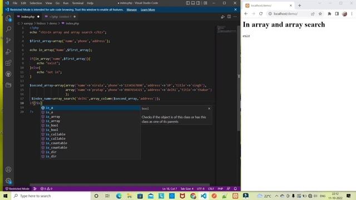Select the highlighted is_a suggestion
Screen dimensions: 356x200
(91, 108)
